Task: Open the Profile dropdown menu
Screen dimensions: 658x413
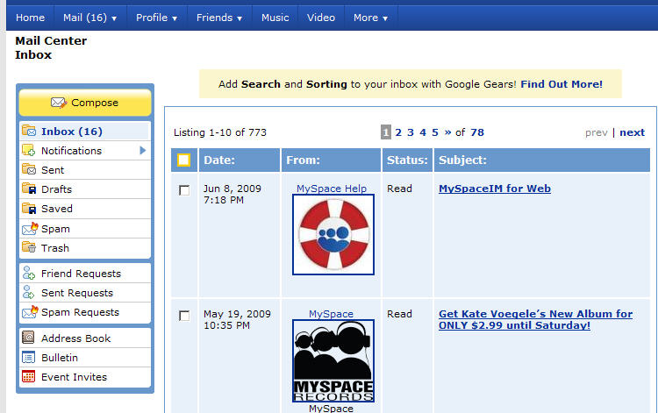Action: point(156,18)
